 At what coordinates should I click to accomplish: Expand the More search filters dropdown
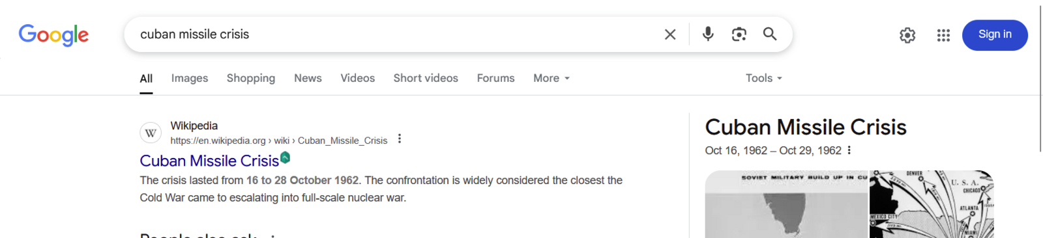coord(551,78)
